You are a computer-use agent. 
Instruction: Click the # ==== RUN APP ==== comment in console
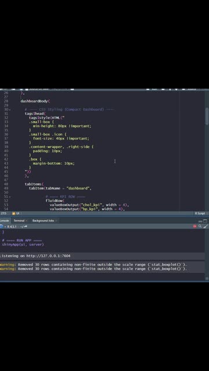tap(22, 241)
